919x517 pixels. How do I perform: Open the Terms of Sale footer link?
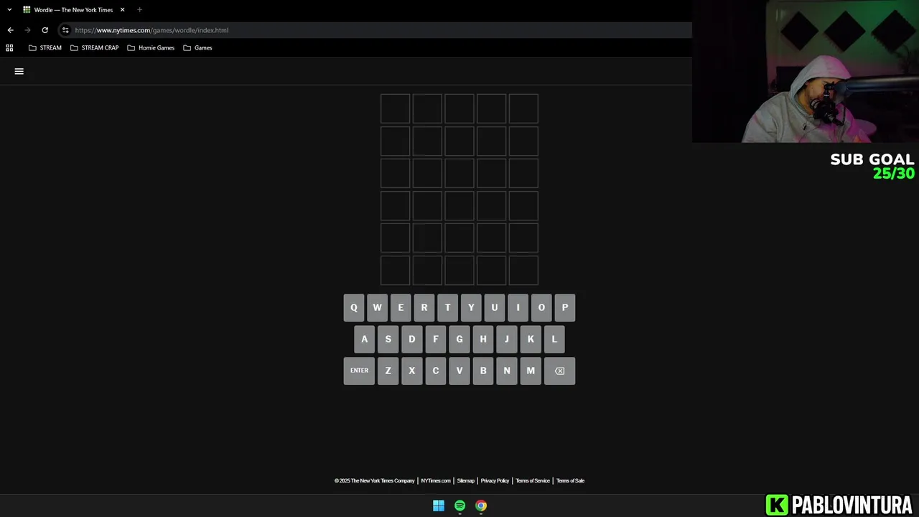[570, 480]
